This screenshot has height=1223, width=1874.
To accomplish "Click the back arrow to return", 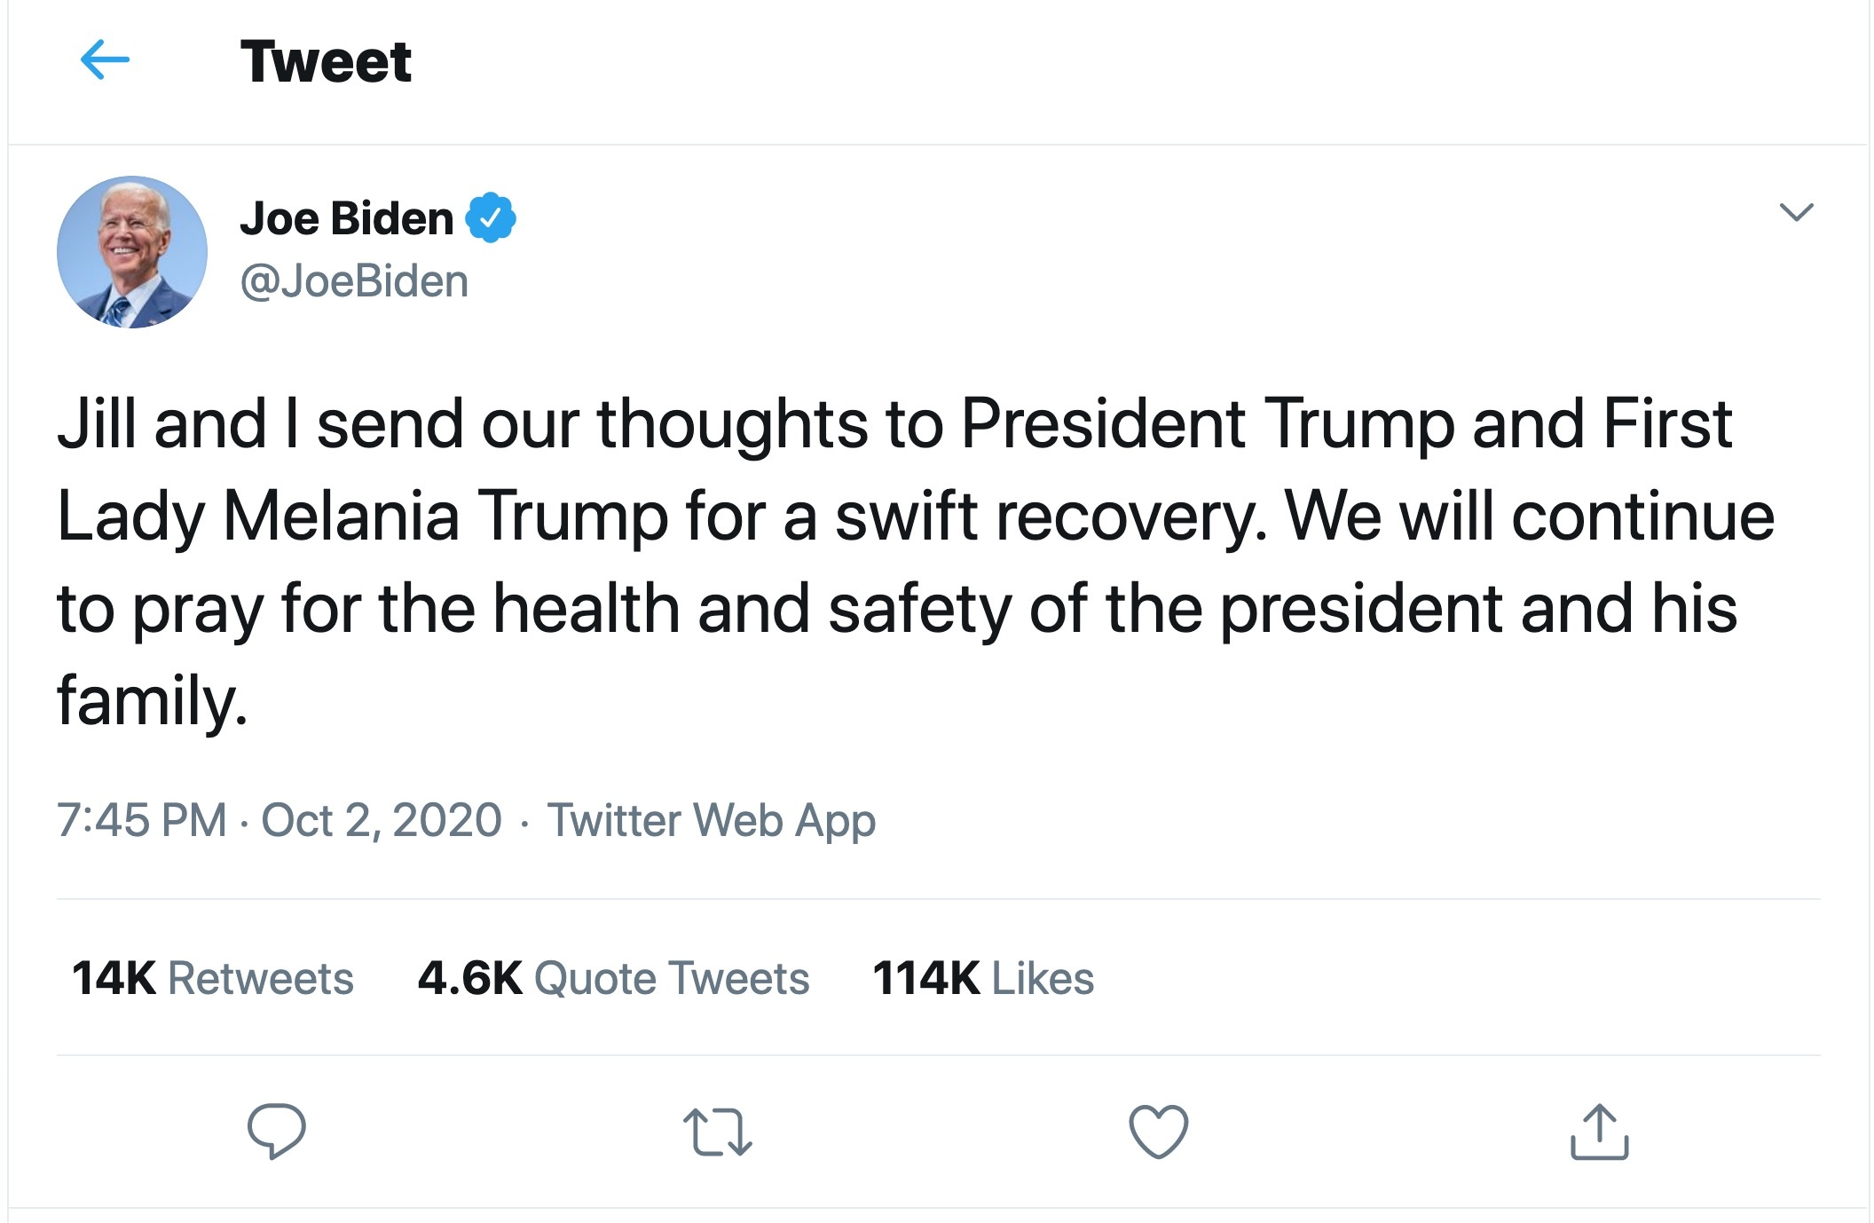I will (x=106, y=62).
